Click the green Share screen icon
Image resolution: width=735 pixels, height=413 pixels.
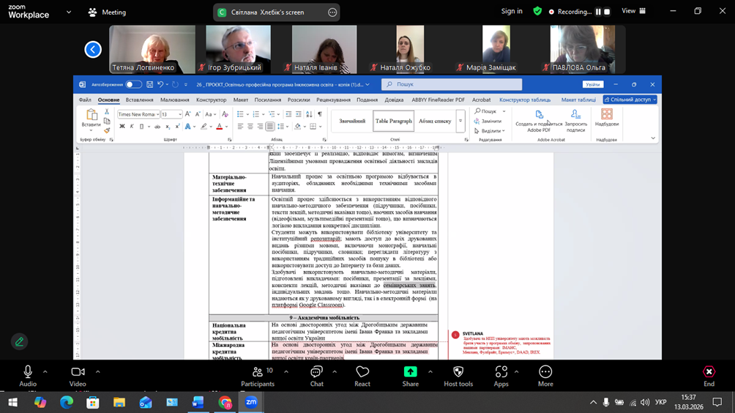(x=410, y=373)
